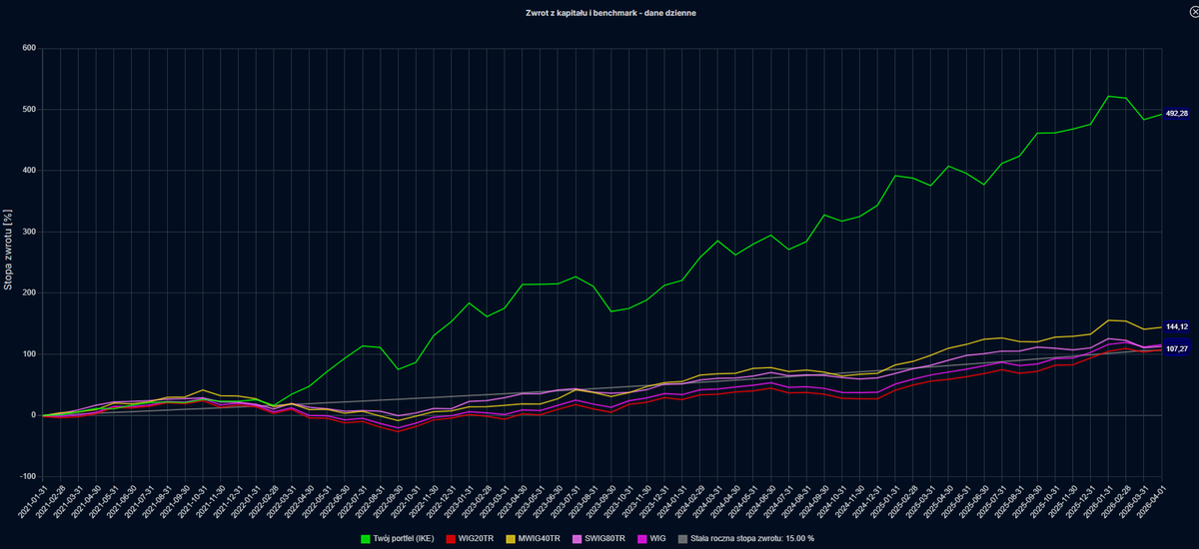Click the -100 y-axis label
The height and width of the screenshot is (549, 1199).
pyautogui.click(x=27, y=476)
